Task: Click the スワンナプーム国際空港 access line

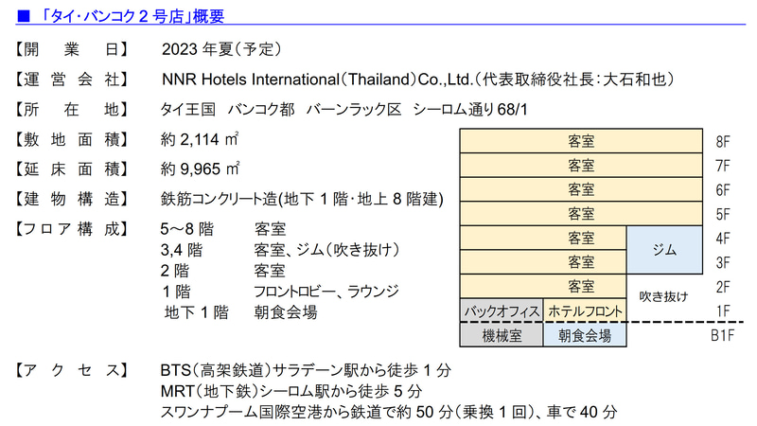Action: click(x=389, y=412)
